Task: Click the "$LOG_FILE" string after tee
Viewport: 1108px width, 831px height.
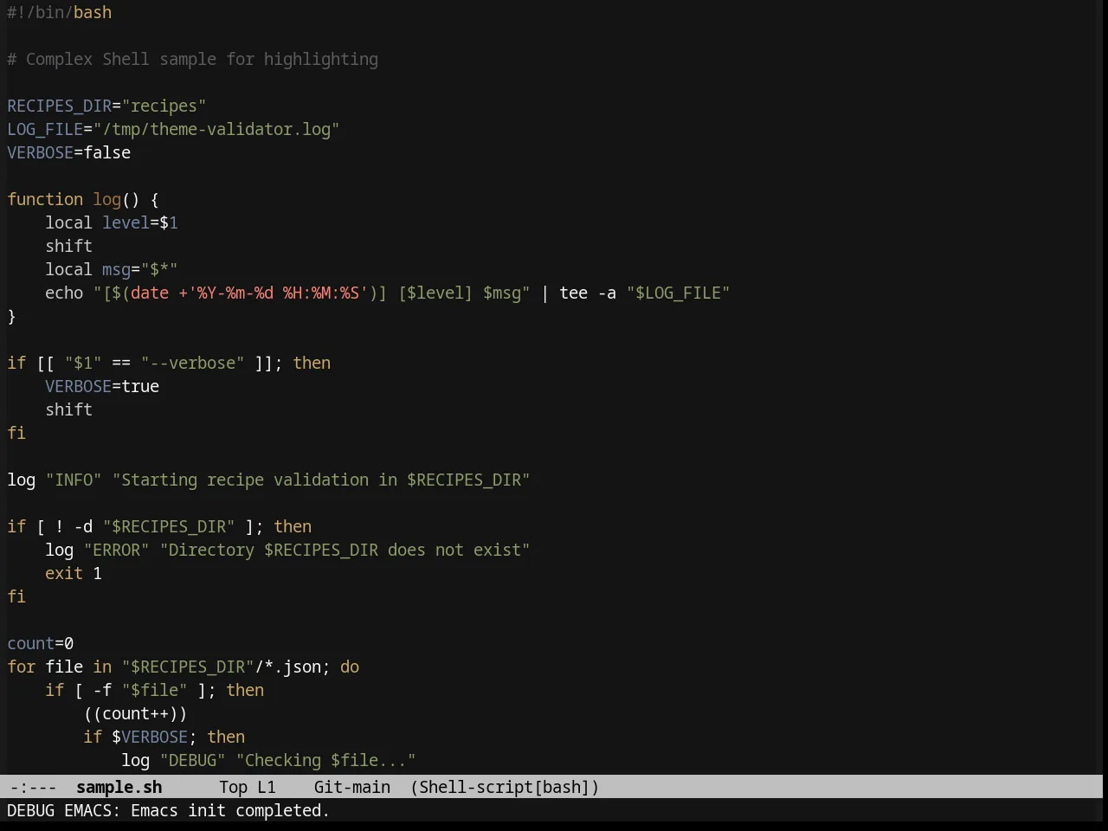Action: 678,293
